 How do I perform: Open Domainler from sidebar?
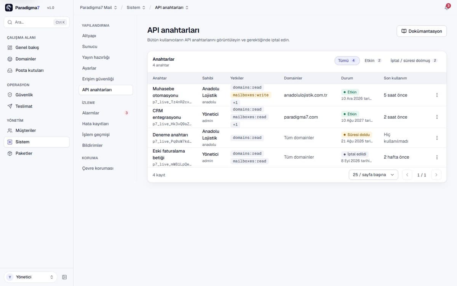click(x=37, y=59)
